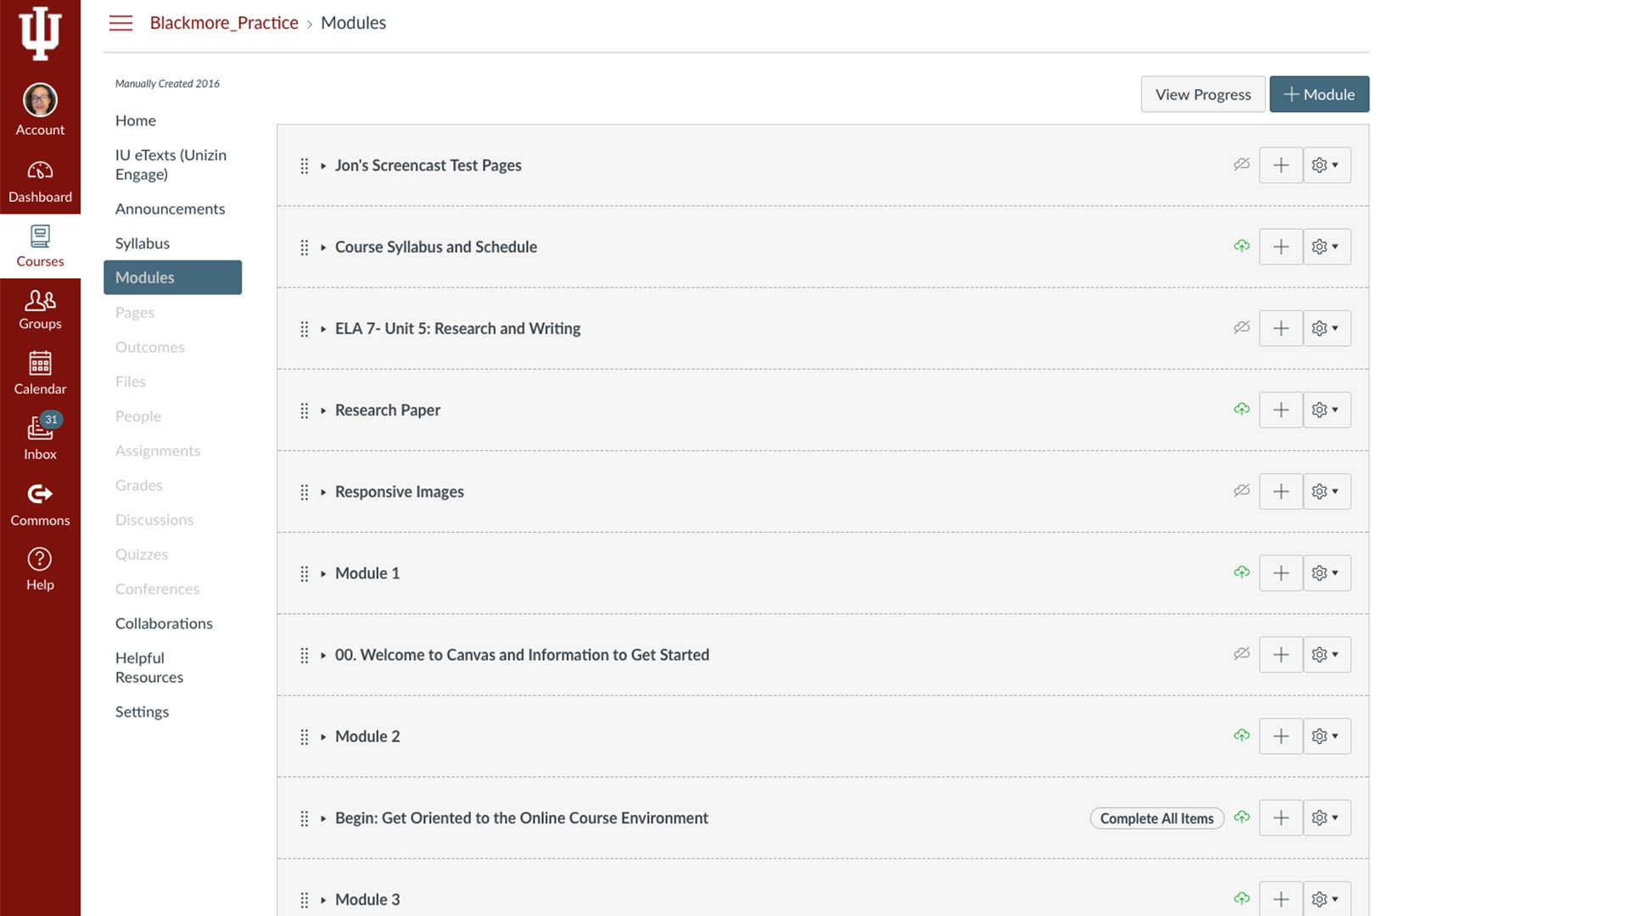1629x916 pixels.
Task: Open the Courses global nav icon
Action: [40, 236]
